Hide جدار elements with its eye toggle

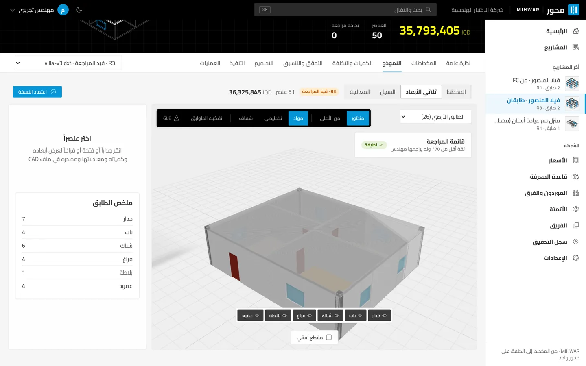coord(379,316)
